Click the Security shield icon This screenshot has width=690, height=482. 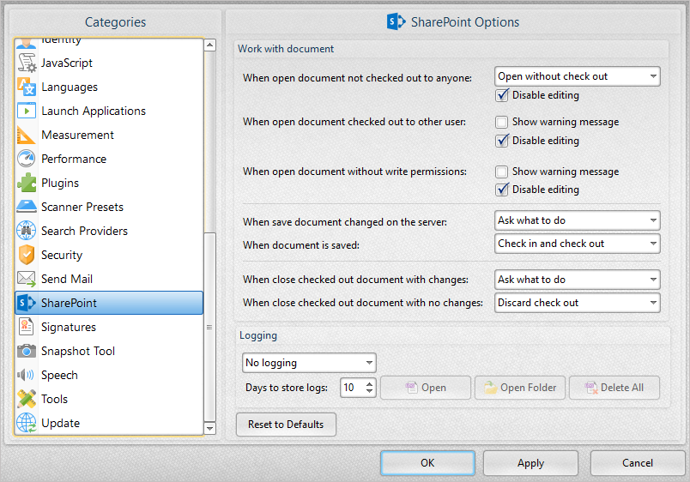[27, 255]
